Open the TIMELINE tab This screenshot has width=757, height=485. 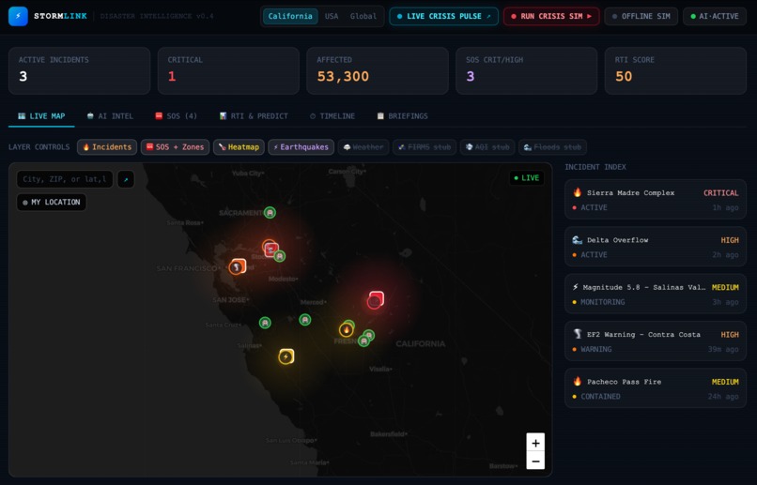pyautogui.click(x=332, y=116)
